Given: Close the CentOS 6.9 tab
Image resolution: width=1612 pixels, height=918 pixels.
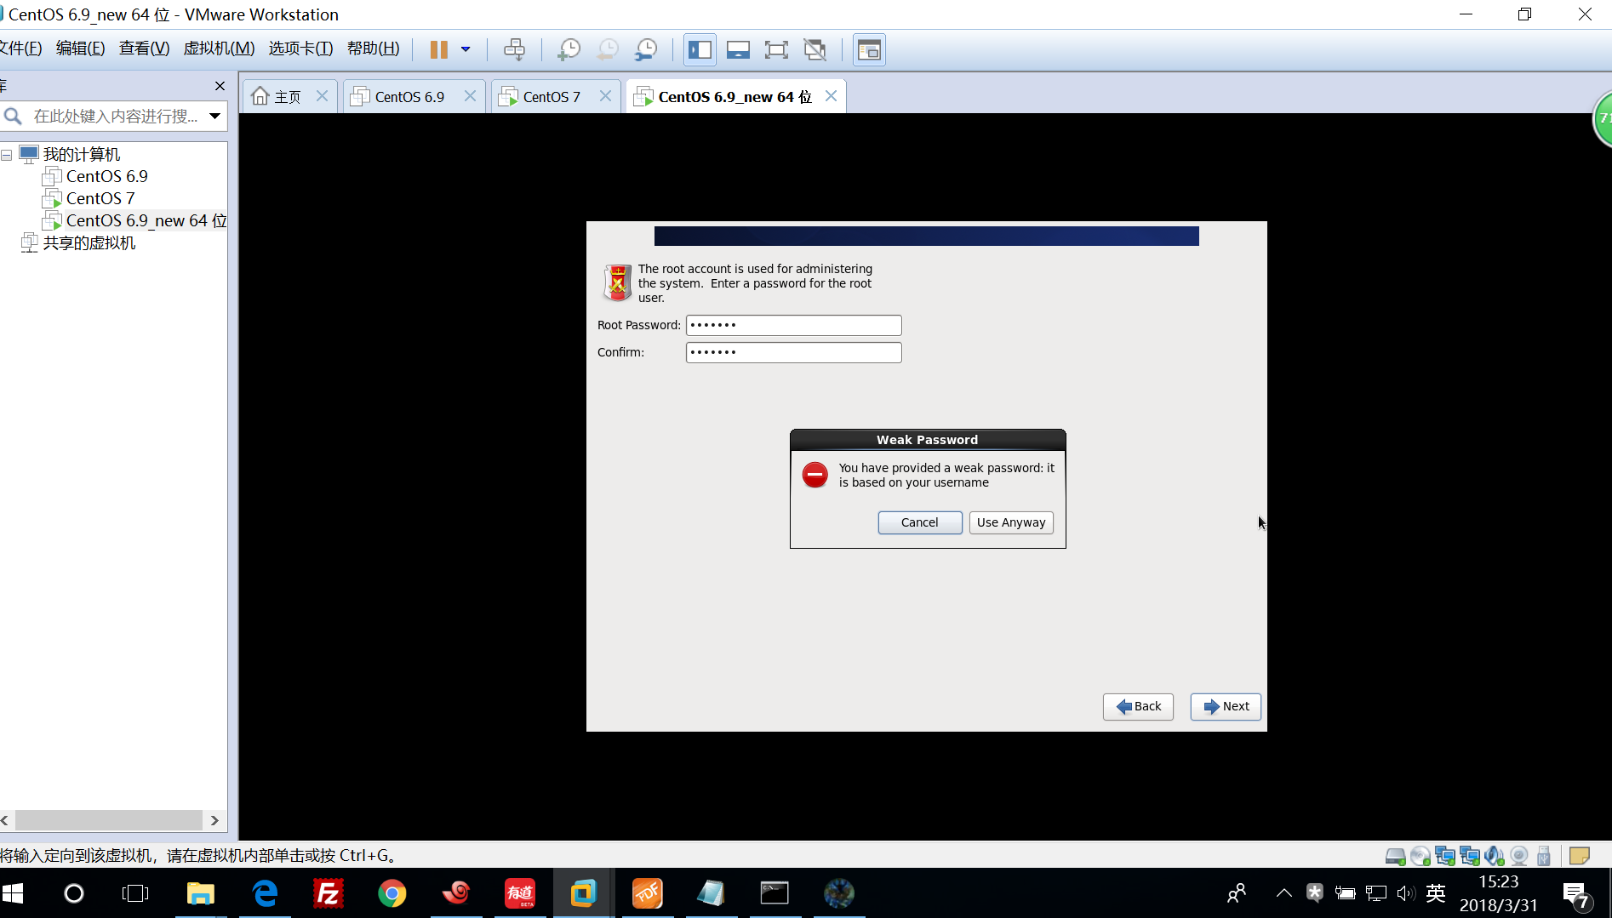Looking at the screenshot, I should coord(470,96).
